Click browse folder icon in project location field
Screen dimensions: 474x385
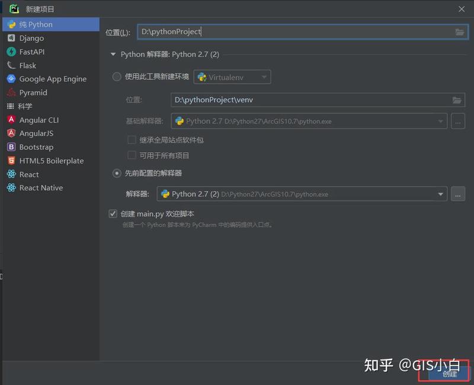[460, 32]
